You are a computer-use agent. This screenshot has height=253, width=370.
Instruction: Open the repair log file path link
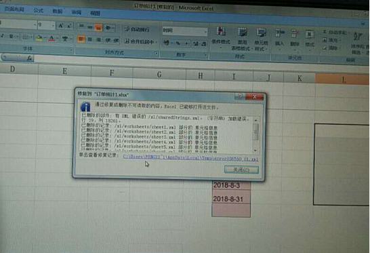190,158
